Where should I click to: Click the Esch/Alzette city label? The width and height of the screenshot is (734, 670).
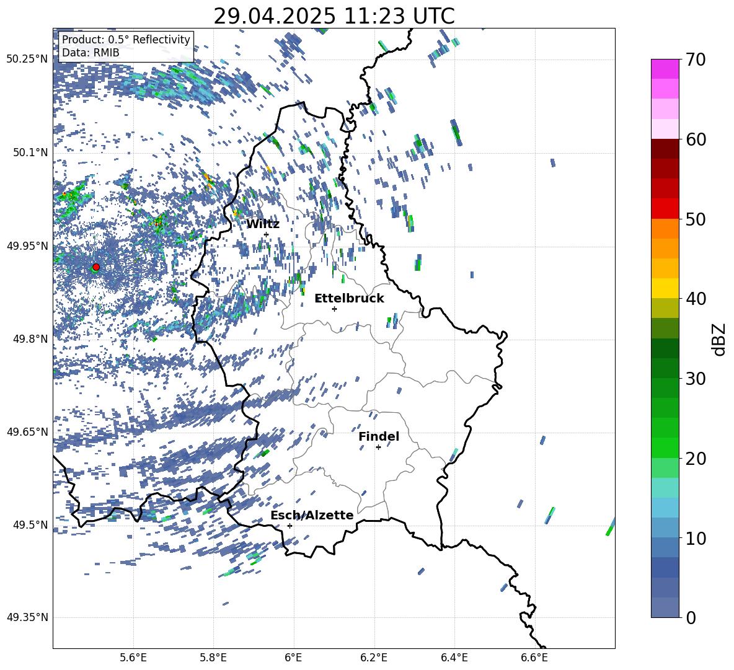click(x=312, y=515)
